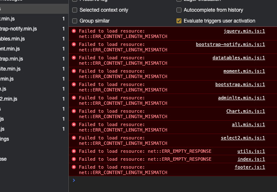Click ERR_EMPTY_RESPONSE message for utils.js

click(145, 151)
